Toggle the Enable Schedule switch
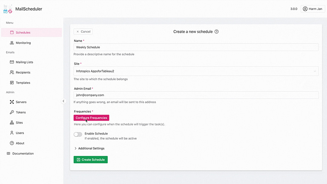Screen dimensions: 327x184 78,134
